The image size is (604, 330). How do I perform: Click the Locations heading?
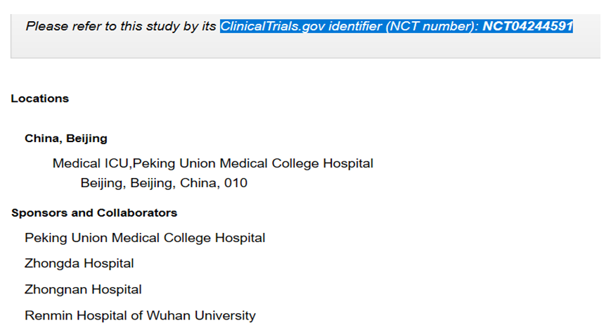point(39,99)
